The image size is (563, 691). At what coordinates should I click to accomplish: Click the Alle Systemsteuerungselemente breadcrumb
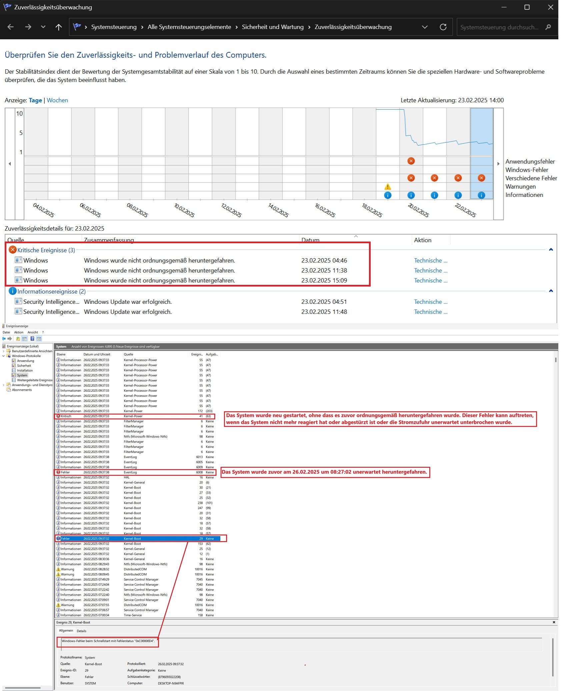[x=189, y=27]
